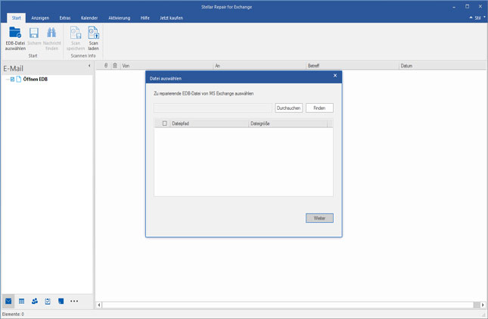
Task: Show more navigation options (three dots)
Action: pyautogui.click(x=74, y=301)
